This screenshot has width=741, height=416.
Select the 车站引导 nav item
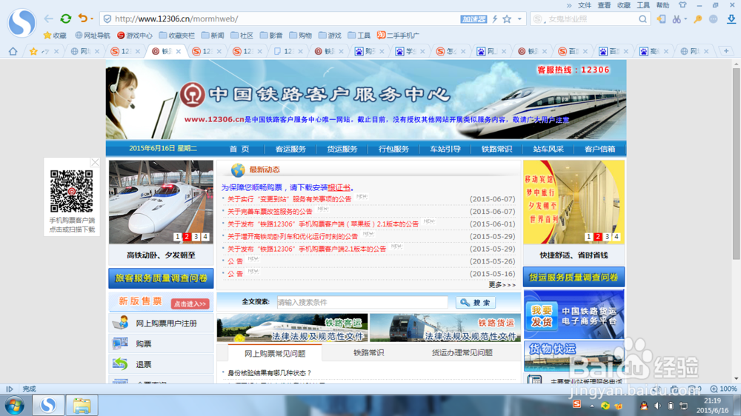445,149
